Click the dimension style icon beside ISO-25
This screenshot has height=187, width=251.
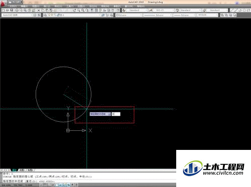[x=151, y=11]
